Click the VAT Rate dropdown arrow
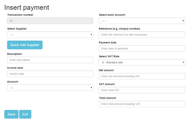 tap(183, 62)
